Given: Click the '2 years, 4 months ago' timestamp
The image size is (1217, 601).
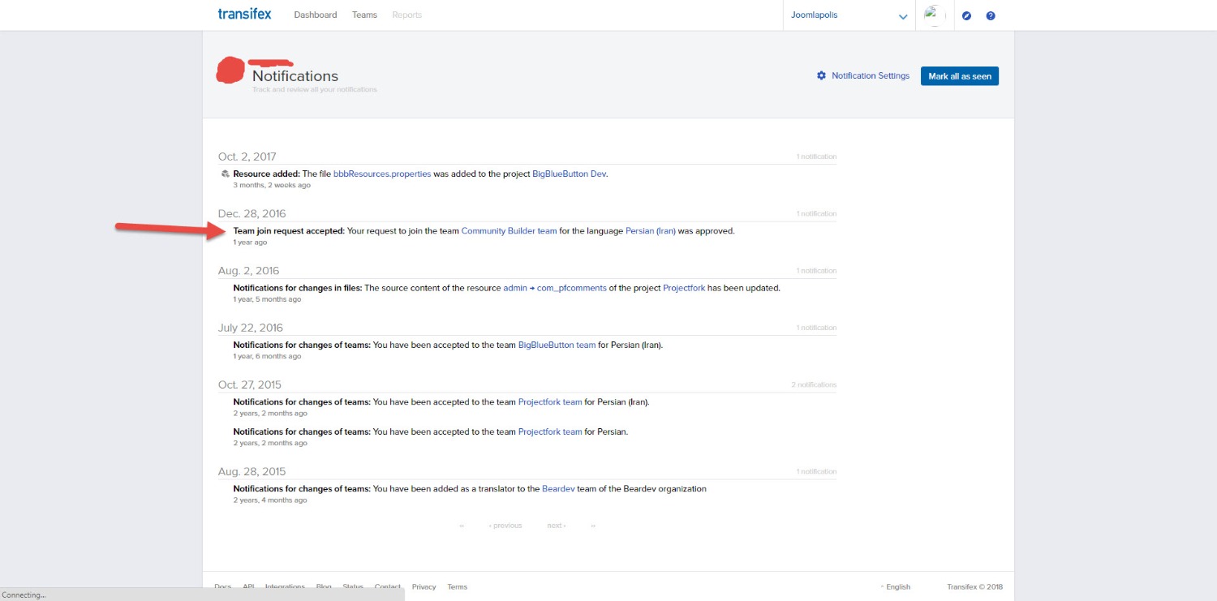Looking at the screenshot, I should coord(270,500).
